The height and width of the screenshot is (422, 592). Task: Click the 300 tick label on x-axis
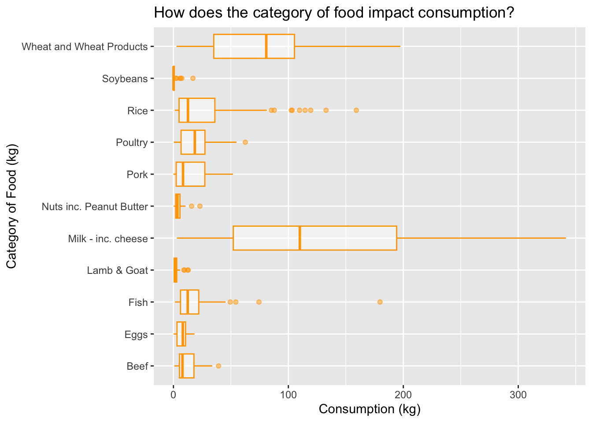(518, 395)
